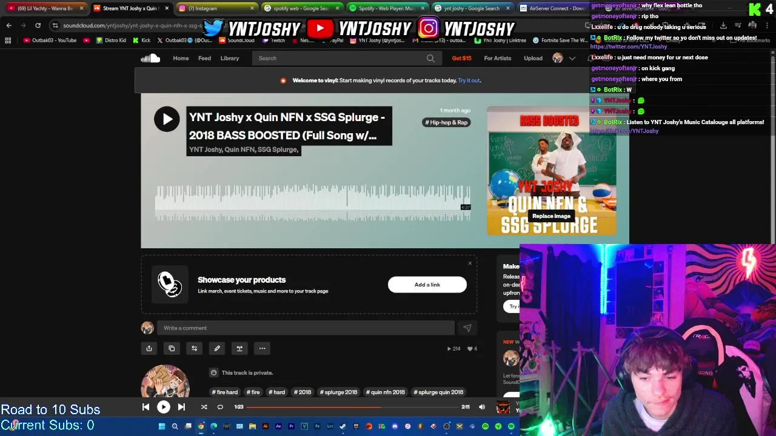Click the Add a link button
776x436 pixels.
(x=427, y=285)
